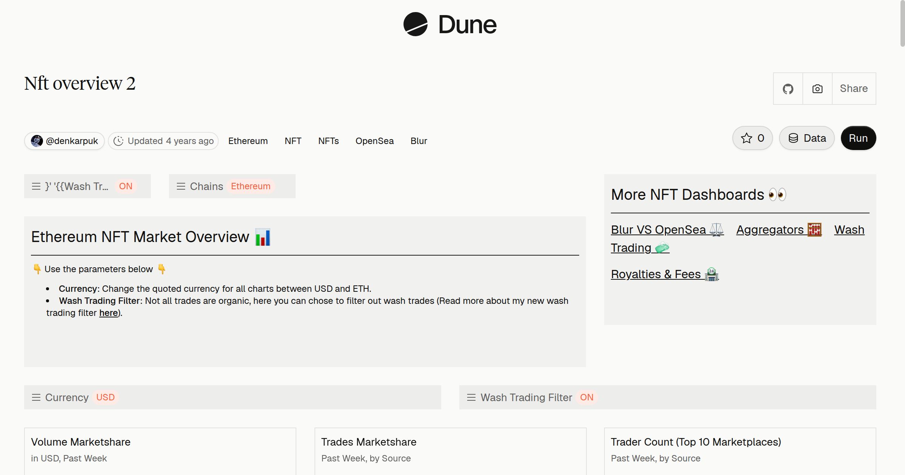Click the camera screenshot icon
905x475 pixels.
pos(817,89)
